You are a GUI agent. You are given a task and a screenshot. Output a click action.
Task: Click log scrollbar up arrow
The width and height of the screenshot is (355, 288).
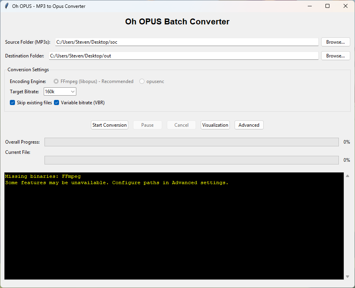348,176
